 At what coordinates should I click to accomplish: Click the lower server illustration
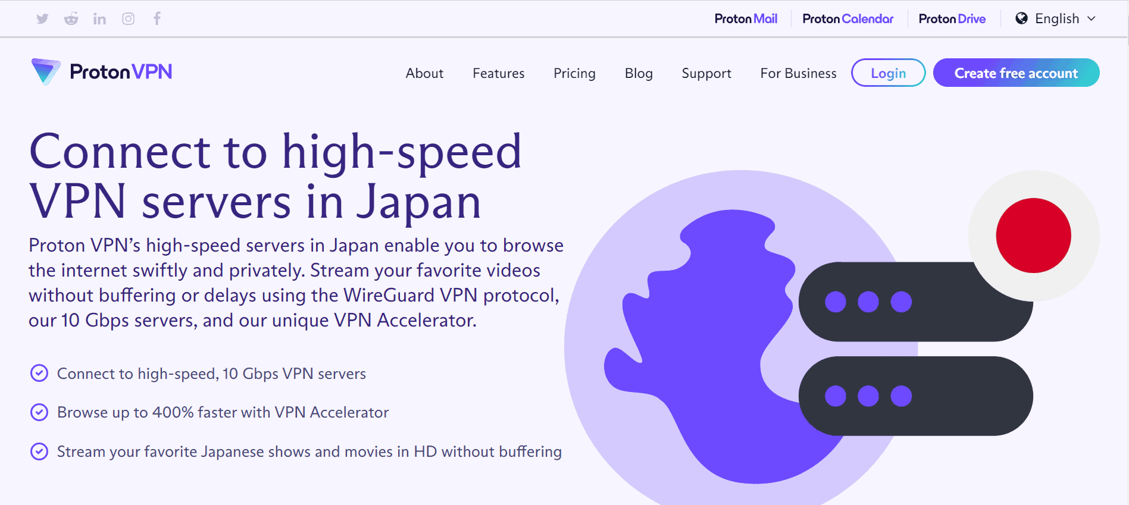pyautogui.click(x=915, y=396)
